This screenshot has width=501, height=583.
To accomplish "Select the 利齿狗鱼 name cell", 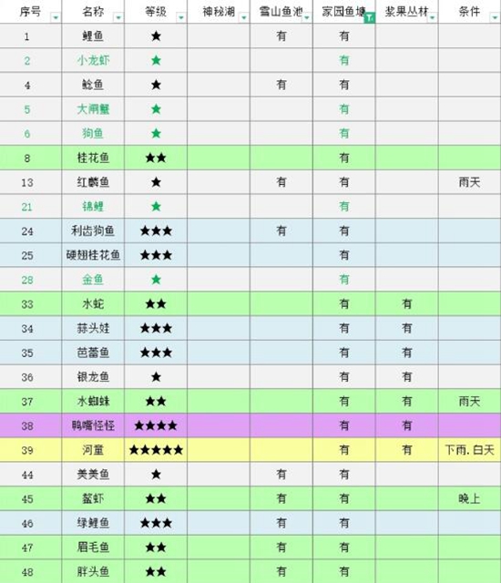I will (93, 230).
